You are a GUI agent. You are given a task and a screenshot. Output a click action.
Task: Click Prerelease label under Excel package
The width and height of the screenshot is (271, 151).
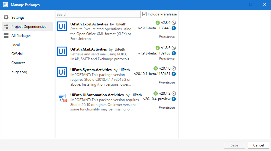pyautogui.click(x=167, y=37)
